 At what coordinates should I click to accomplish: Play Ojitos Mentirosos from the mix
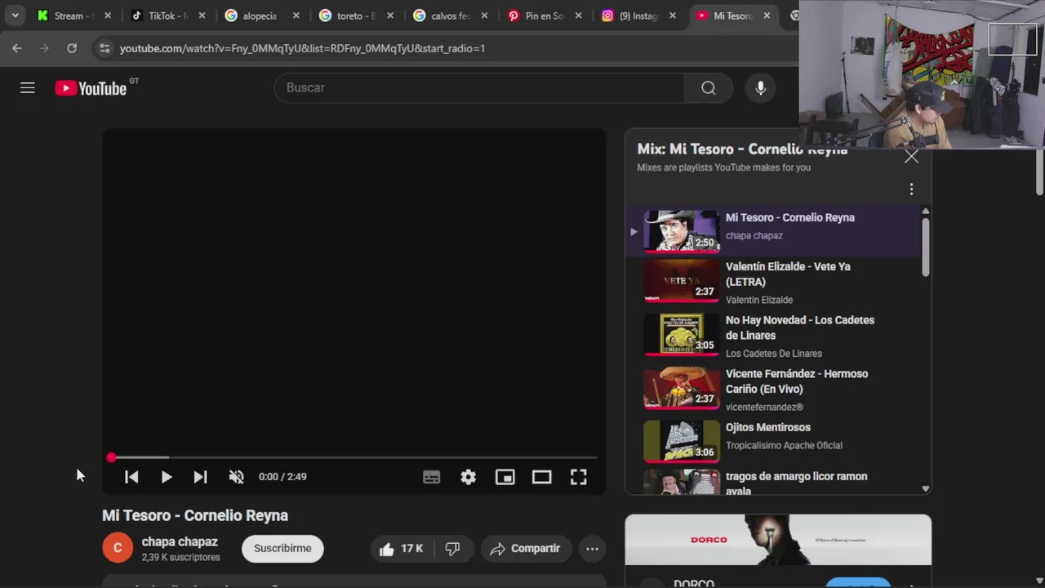(774, 441)
